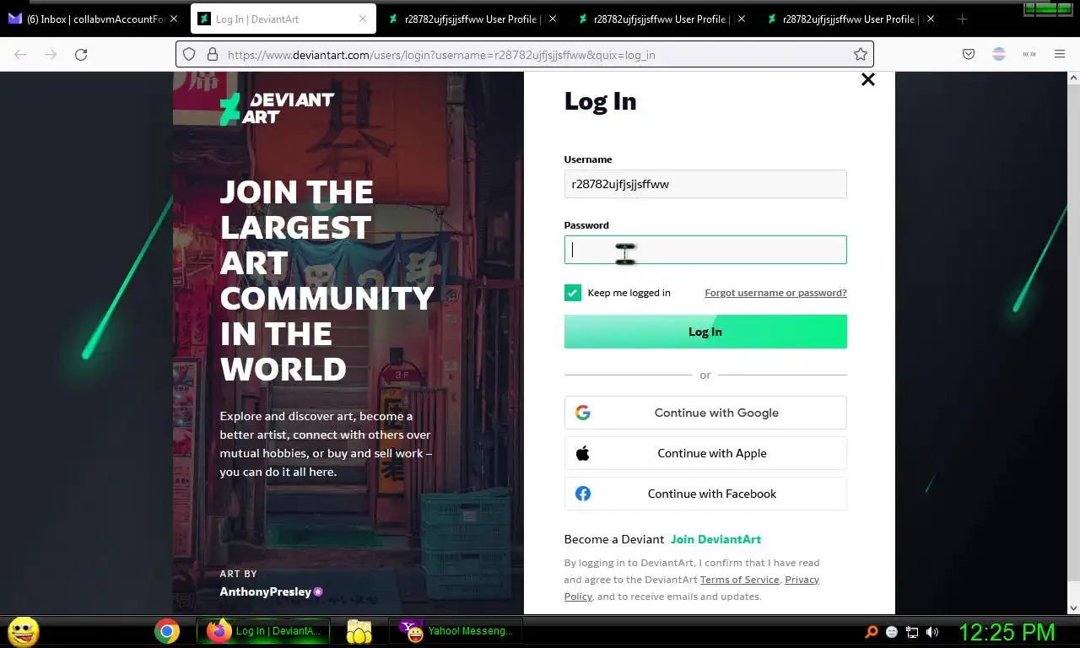Click the extension icon beside the hamburger menu

pos(1029,54)
